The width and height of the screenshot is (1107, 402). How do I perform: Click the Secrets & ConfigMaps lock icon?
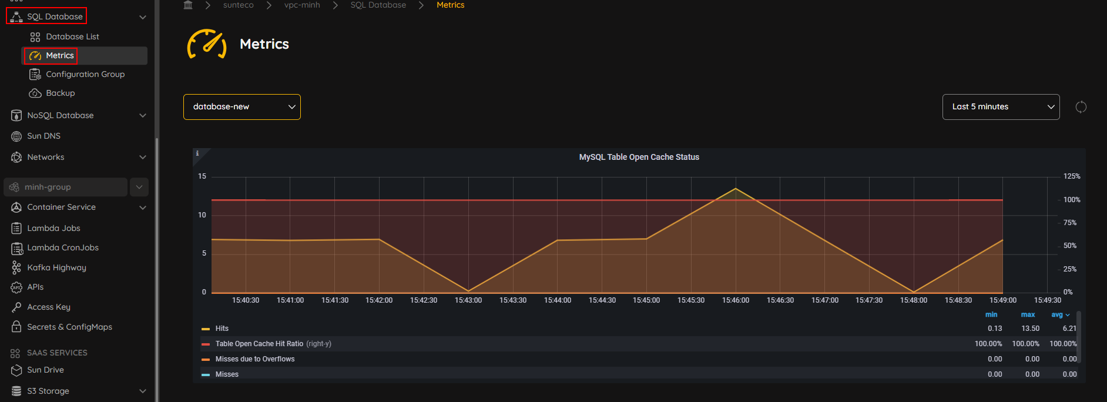point(16,327)
